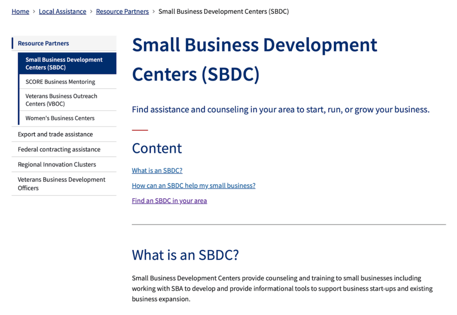The image size is (457, 315).
Task: Click the 'Find assistance and counseling' intro text
Action: 280,110
